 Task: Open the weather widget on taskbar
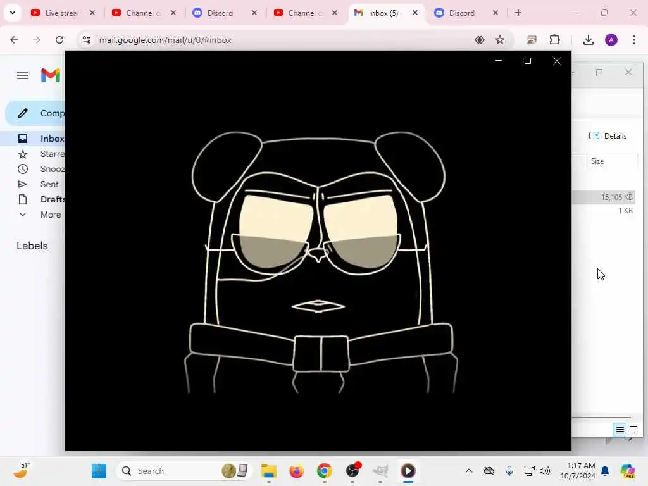coord(21,470)
